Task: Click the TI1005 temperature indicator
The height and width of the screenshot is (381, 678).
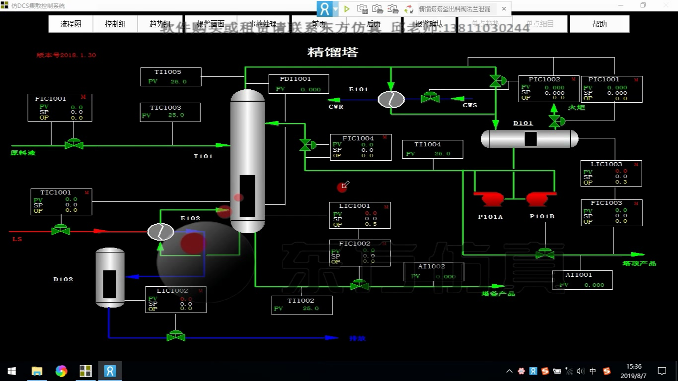Action: tap(171, 77)
